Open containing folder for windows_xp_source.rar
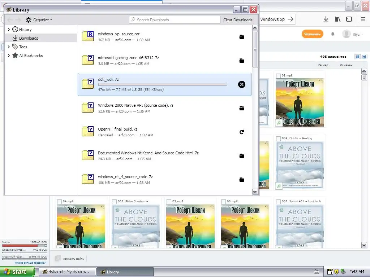The height and width of the screenshot is (277, 370). [x=242, y=37]
